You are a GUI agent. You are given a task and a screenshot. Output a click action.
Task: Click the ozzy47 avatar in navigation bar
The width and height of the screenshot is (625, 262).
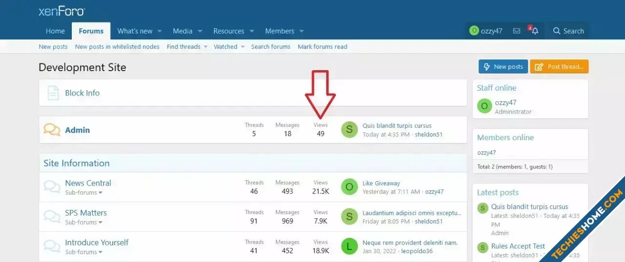[x=474, y=31]
